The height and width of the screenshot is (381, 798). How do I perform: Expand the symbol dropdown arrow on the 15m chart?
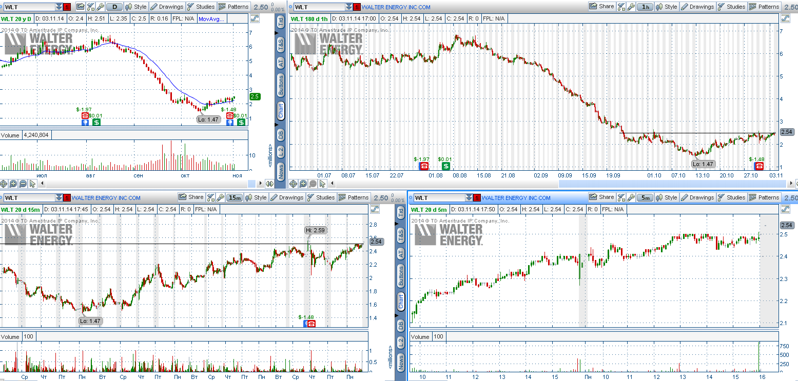pos(59,198)
